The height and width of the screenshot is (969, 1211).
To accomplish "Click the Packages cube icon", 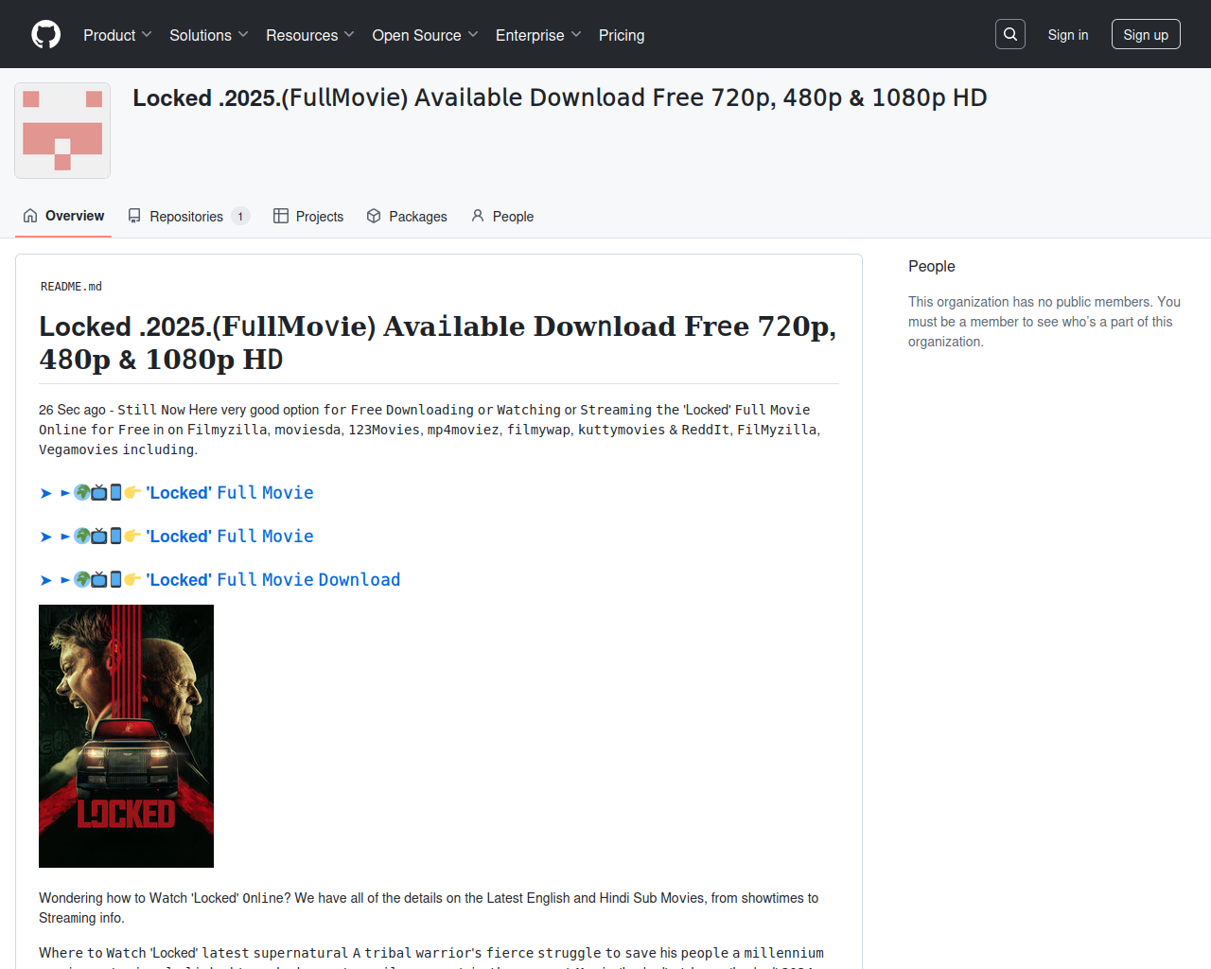I will pos(374,216).
